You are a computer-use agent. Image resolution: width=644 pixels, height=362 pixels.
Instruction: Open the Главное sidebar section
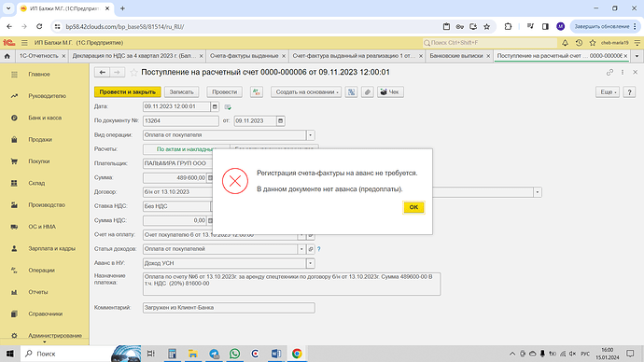39,75
